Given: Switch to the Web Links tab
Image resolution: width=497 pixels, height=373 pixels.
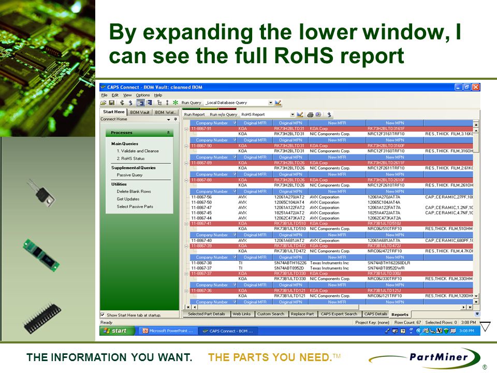Looking at the screenshot, I should [242, 314].
